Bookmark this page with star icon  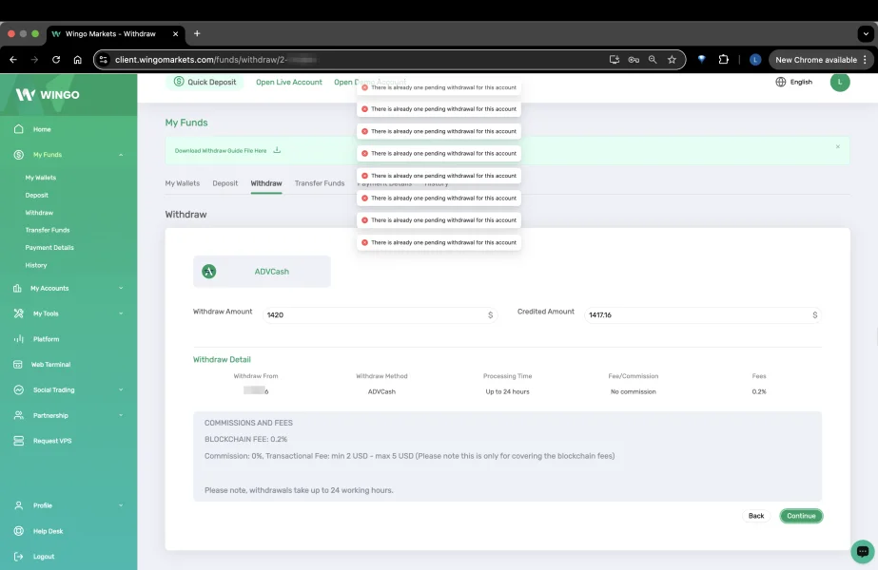[x=672, y=59]
